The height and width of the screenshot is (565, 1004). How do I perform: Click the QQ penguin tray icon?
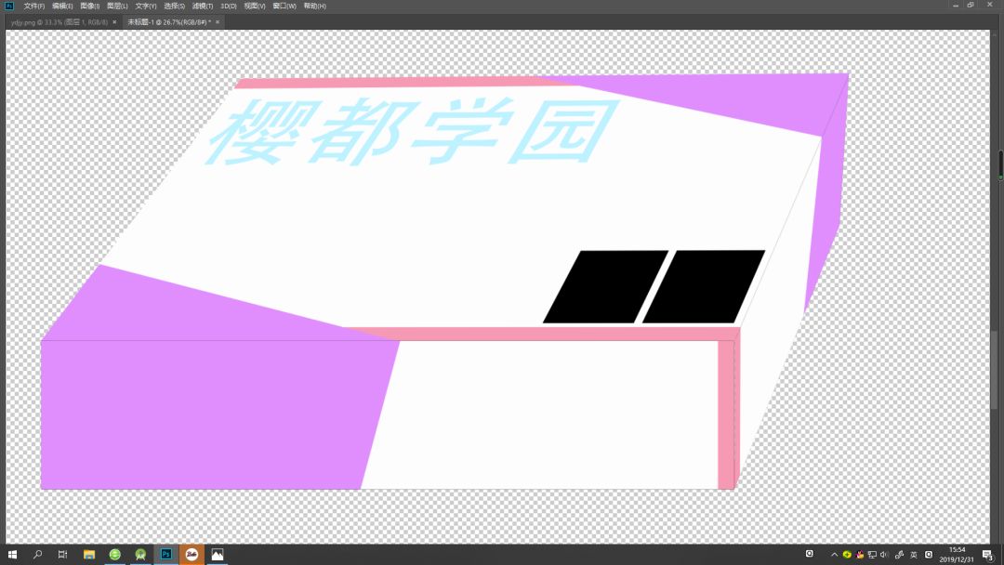click(859, 555)
